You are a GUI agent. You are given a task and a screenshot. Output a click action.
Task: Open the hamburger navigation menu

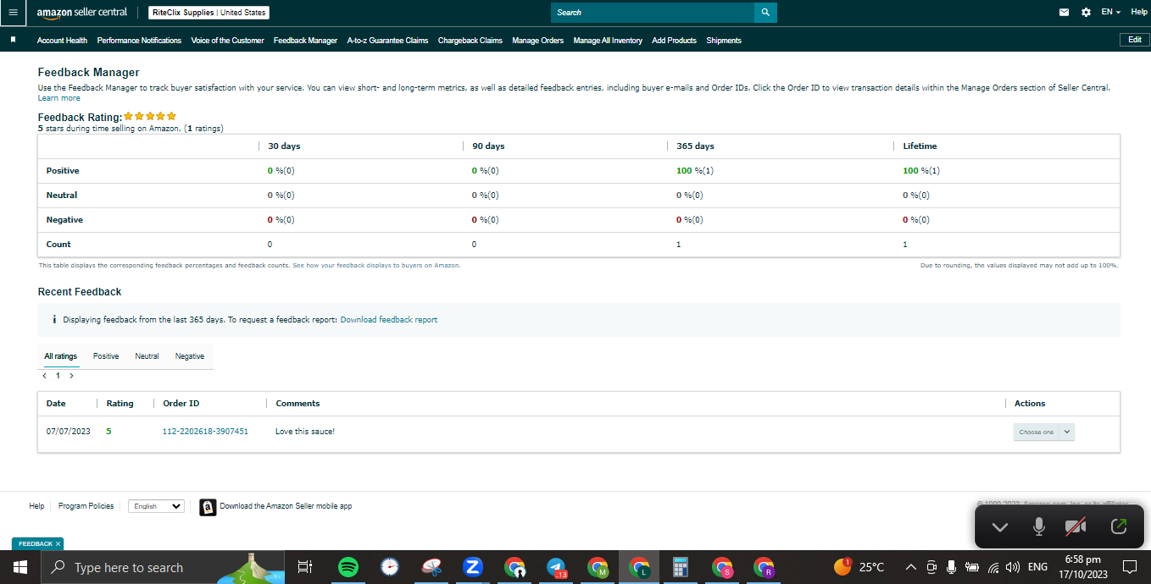[x=13, y=13]
